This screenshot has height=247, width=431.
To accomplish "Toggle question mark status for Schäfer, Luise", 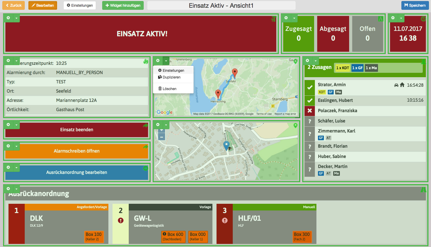I will [x=310, y=121].
